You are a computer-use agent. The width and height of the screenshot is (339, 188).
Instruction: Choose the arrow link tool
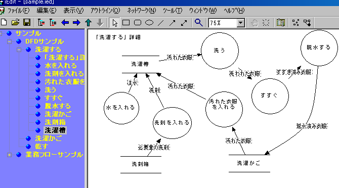point(173,23)
